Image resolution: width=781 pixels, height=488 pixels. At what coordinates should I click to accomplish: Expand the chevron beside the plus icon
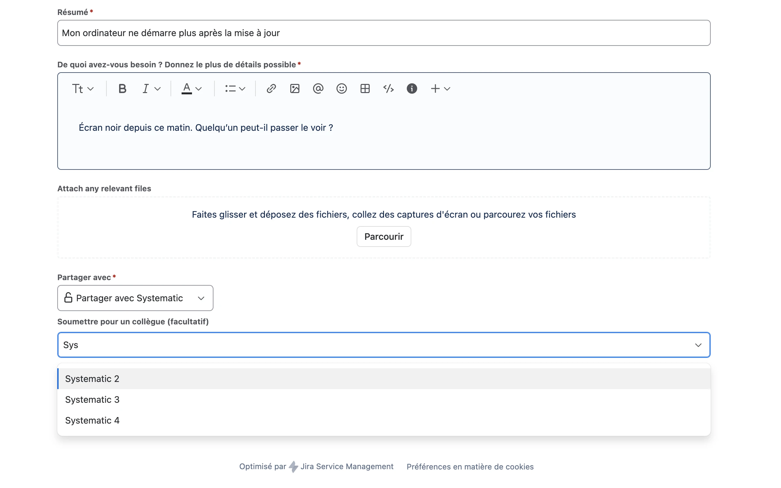pos(447,89)
